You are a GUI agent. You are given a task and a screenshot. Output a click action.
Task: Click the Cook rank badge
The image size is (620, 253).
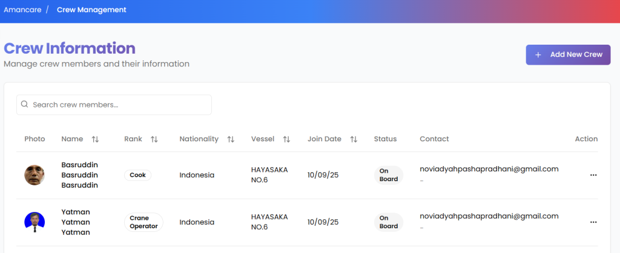[137, 175]
